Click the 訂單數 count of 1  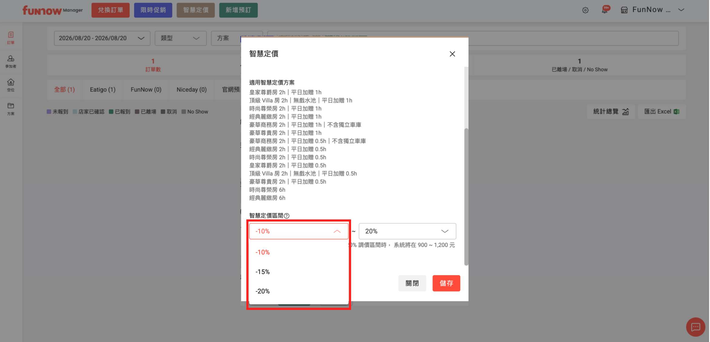click(153, 61)
